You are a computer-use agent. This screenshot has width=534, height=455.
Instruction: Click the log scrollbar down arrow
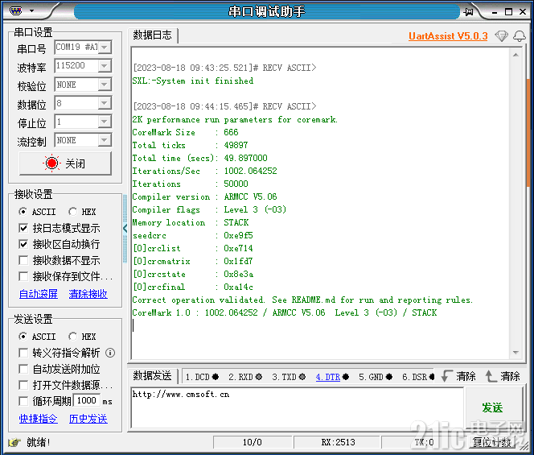point(516,353)
